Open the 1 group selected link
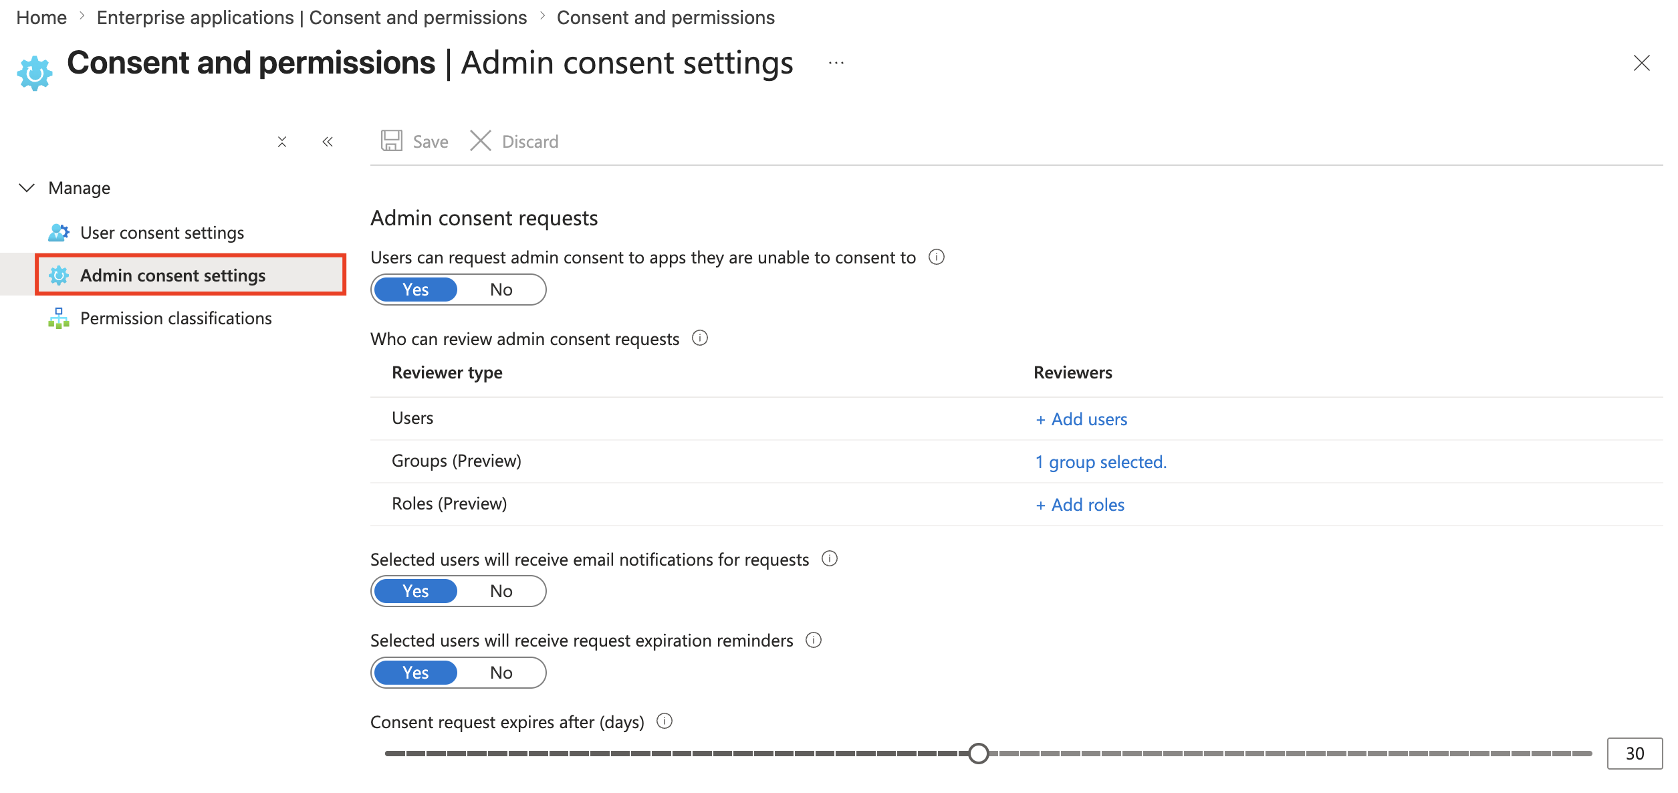Viewport: 1678px width, 793px height. click(1100, 462)
